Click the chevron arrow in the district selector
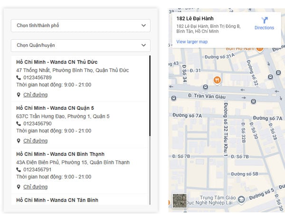285x214 pixels. [x=143, y=45]
